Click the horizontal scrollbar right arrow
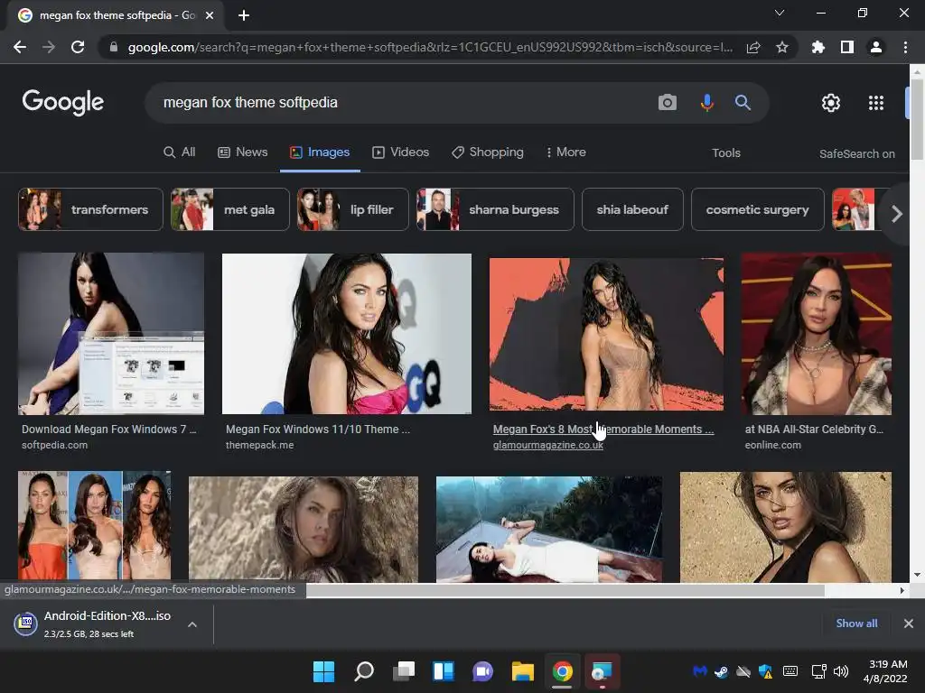This screenshot has width=925, height=693. [x=902, y=590]
